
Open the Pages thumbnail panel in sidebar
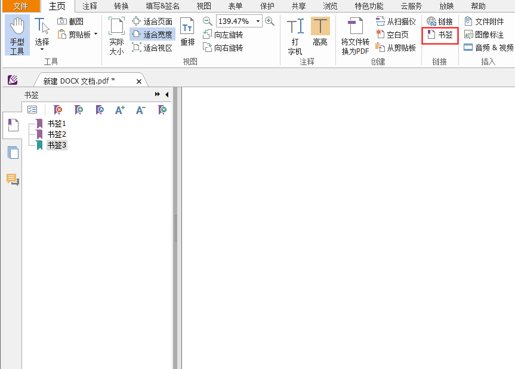point(13,152)
